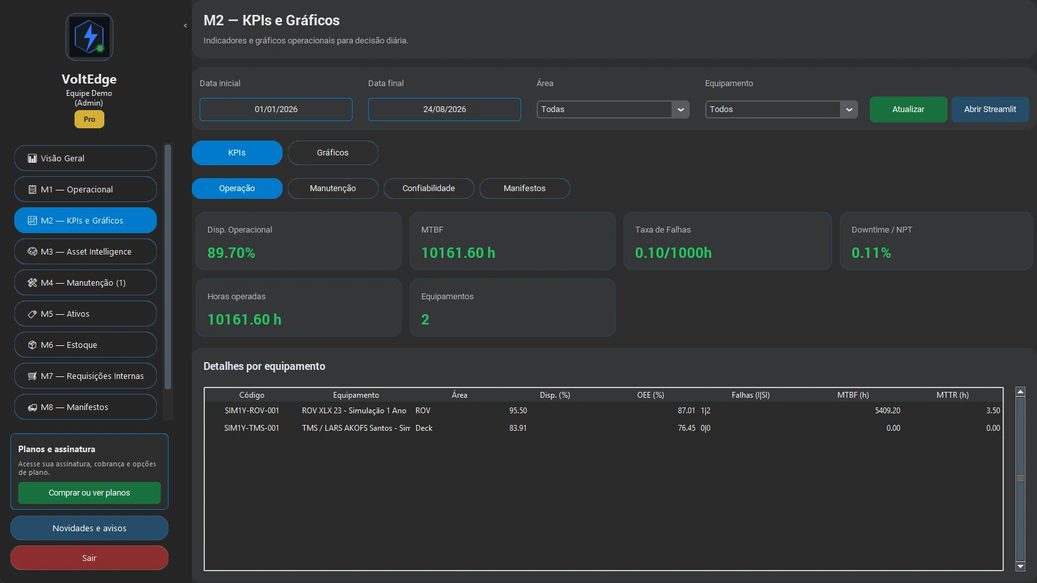Select the SIM1Y-TMS-001 row code
Viewport: 1037px width, 583px height.
[251, 428]
